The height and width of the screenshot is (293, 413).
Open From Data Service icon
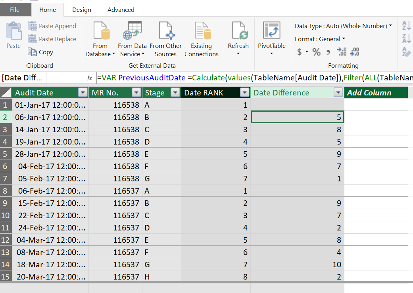(132, 30)
